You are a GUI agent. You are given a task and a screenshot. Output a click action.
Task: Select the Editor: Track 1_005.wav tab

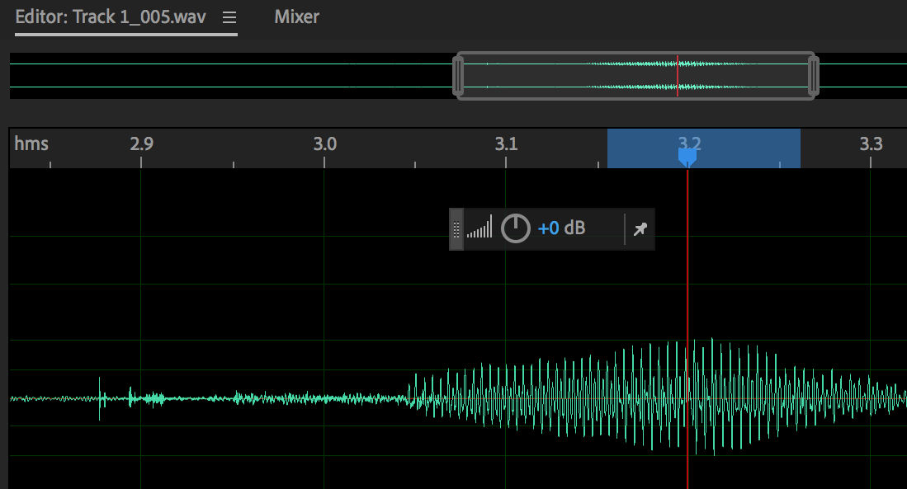(111, 16)
